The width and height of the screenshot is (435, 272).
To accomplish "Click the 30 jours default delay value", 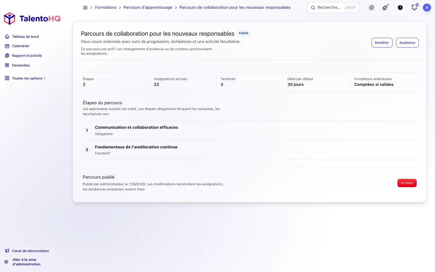I will click(x=295, y=85).
